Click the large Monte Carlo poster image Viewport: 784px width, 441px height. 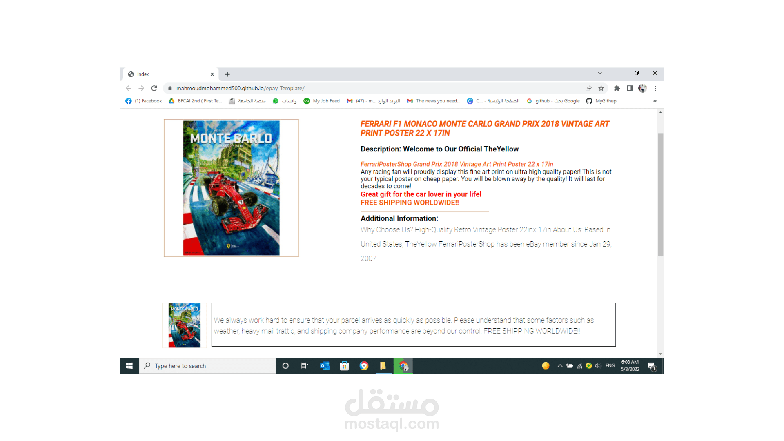click(x=231, y=188)
